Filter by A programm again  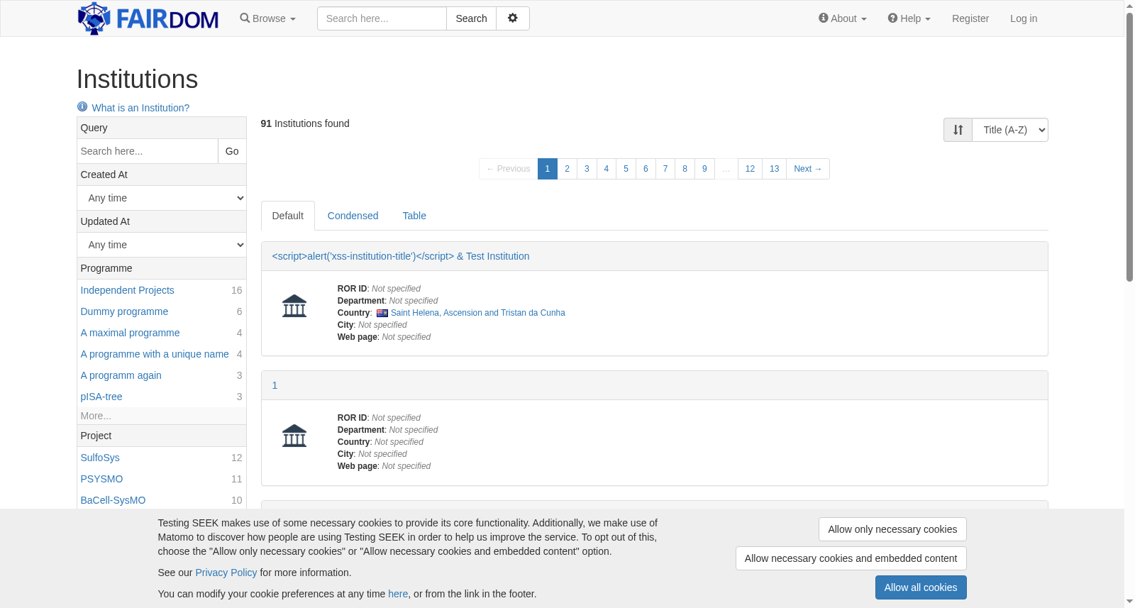(121, 375)
